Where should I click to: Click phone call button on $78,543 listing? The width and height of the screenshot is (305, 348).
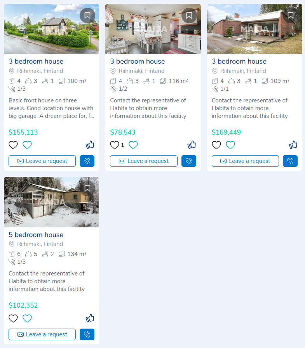click(x=189, y=161)
